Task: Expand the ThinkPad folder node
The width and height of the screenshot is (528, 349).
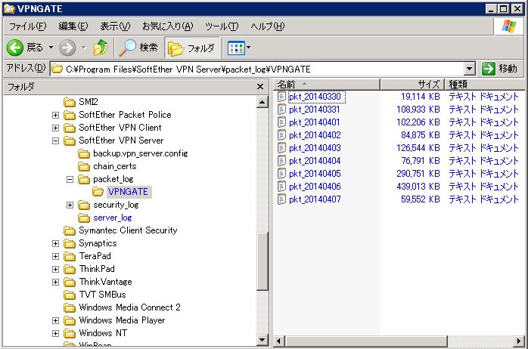Action: click(x=55, y=269)
